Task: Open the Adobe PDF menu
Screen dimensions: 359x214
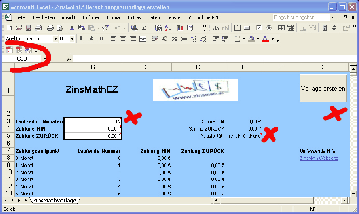Action: pyautogui.click(x=209, y=17)
